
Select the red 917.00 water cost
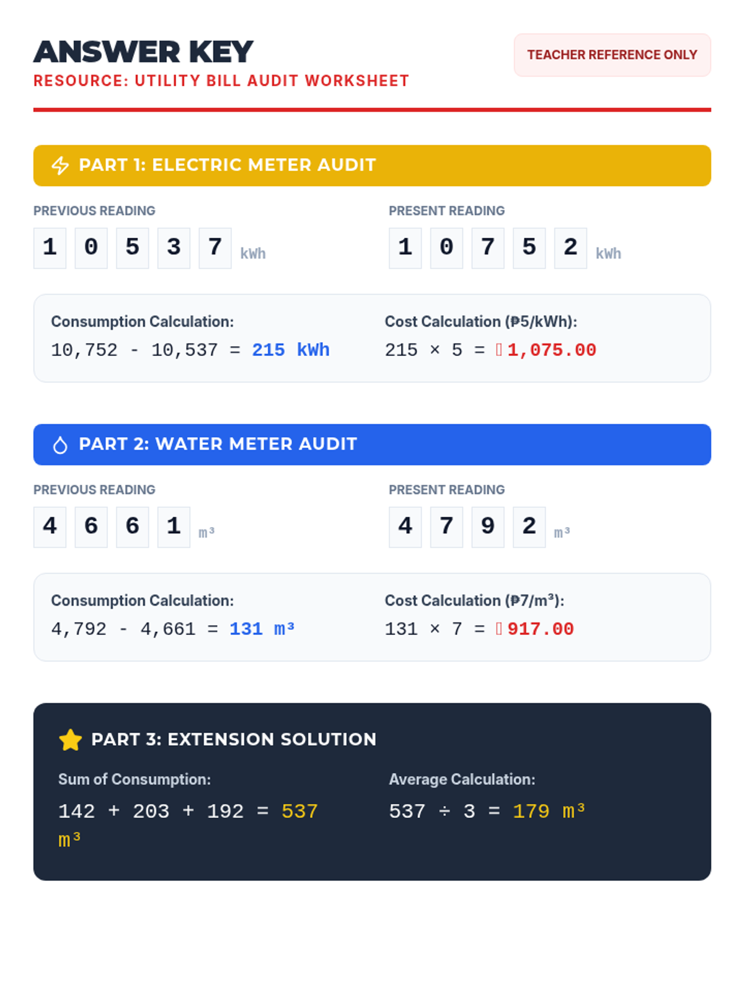(x=540, y=629)
